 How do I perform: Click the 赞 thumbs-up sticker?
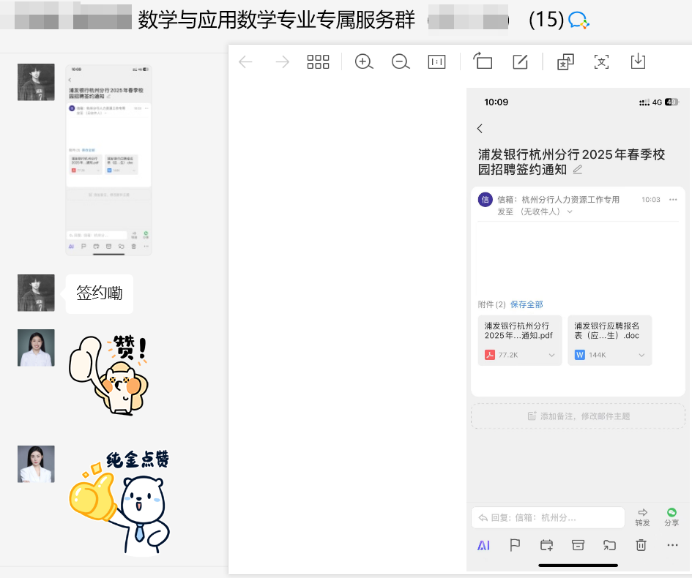[x=110, y=375]
